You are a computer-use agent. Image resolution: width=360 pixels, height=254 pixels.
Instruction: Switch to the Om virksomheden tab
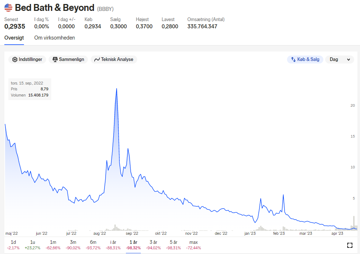click(55, 38)
